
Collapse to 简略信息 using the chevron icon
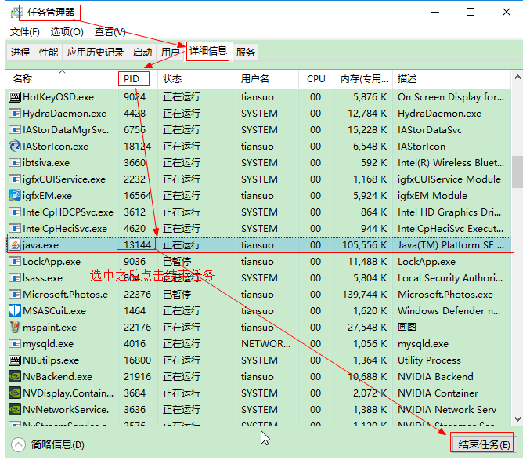click(x=18, y=445)
